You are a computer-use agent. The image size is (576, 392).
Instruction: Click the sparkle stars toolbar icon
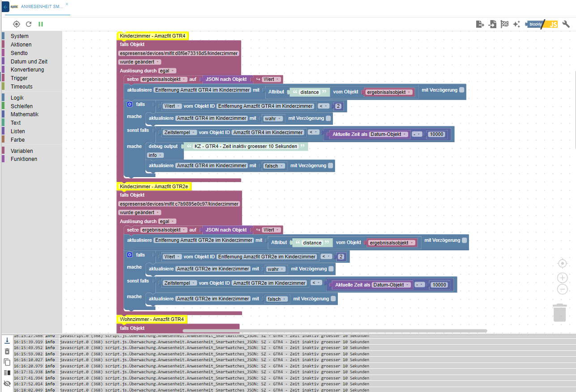pyautogui.click(x=516, y=24)
